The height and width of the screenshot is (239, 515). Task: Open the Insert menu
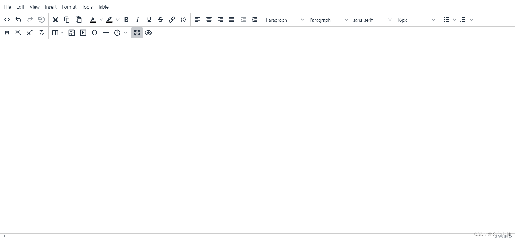[x=51, y=7]
